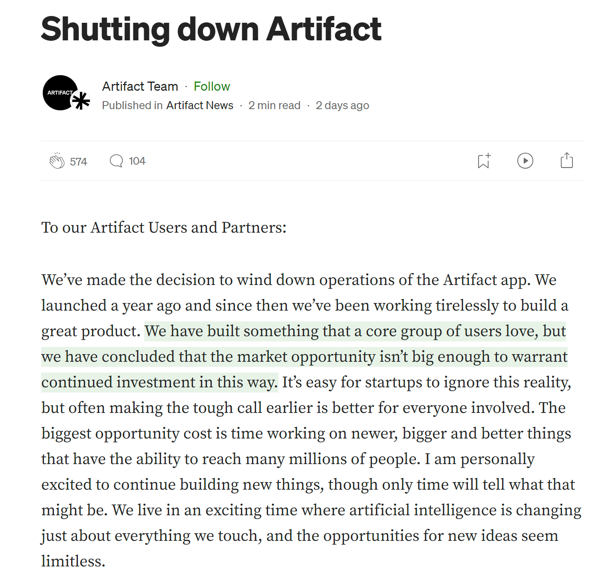Click the To our Artifact Users and Partners greeting
Screen dimensions: 602x580
click(x=164, y=227)
